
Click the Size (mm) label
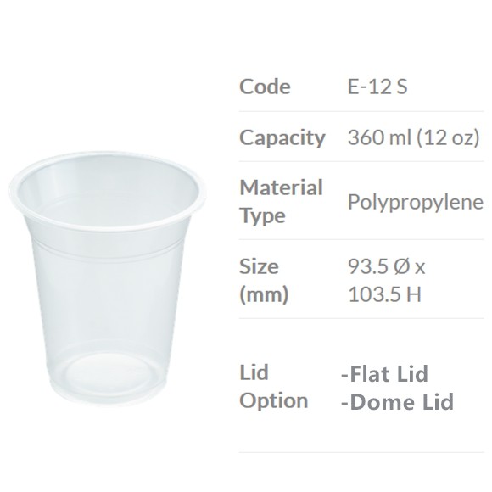(x=264, y=280)
